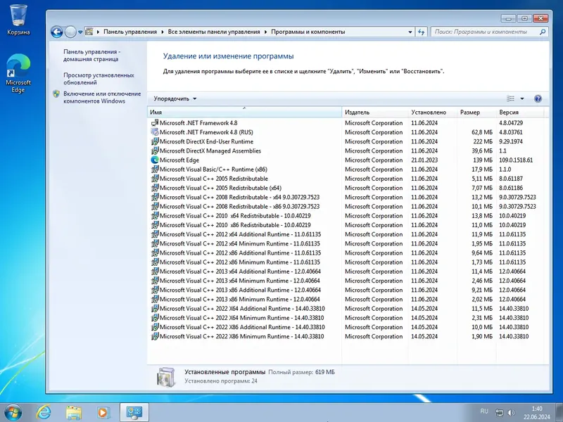This screenshot has height=422, width=563.
Task: Click the Control Panel icon in address bar
Action: tap(89, 32)
